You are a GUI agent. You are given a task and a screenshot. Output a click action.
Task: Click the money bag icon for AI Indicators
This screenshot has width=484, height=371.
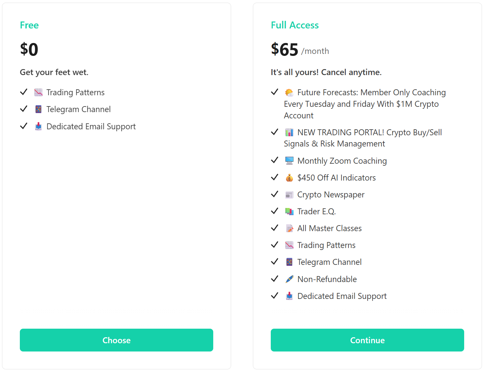coord(289,178)
